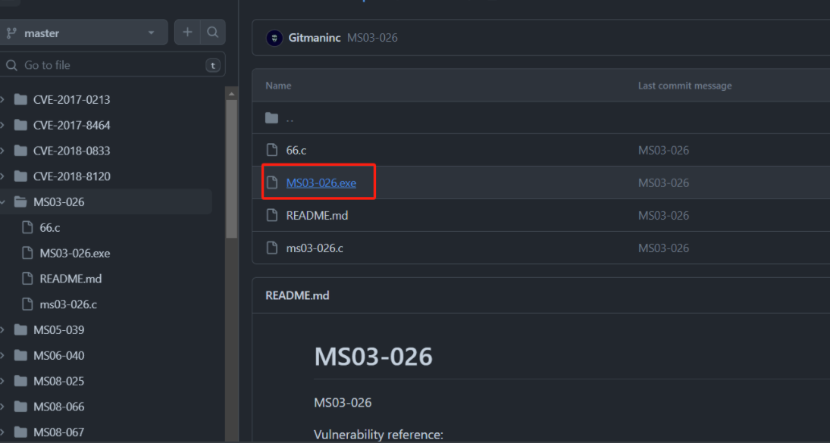Click file icon of README.md row
830x443 pixels.
coord(272,215)
